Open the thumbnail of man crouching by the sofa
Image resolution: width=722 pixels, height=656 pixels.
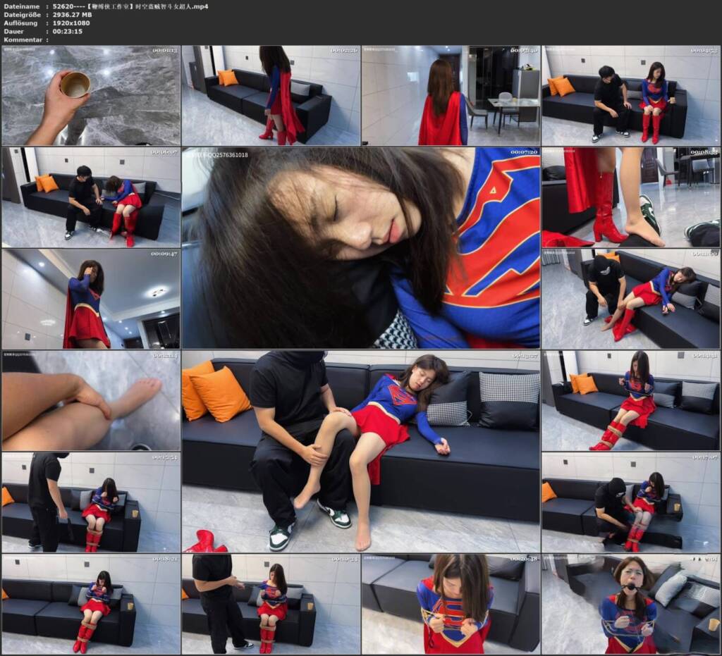631,502
